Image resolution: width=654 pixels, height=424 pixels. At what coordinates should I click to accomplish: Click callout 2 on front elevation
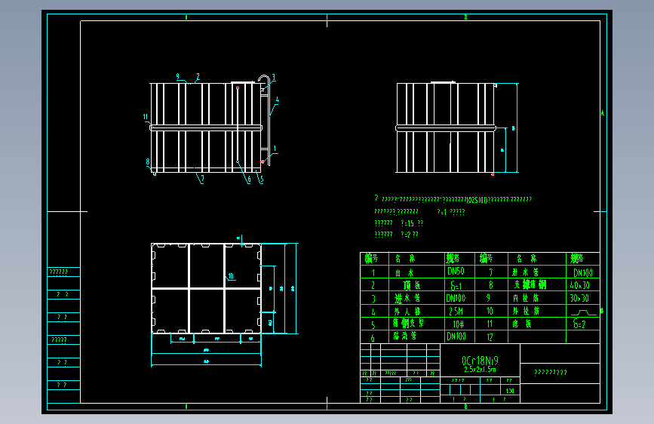(198, 76)
